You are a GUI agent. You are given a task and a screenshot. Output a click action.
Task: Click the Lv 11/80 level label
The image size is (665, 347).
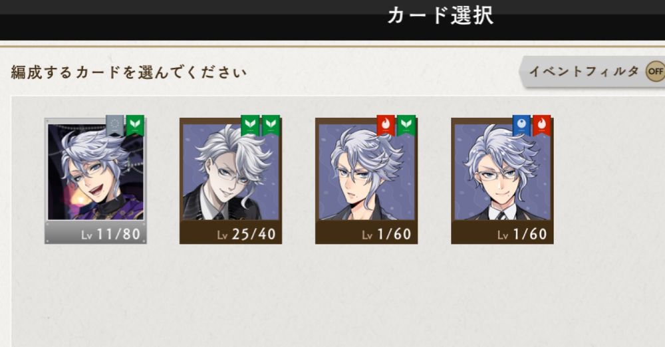tap(110, 234)
